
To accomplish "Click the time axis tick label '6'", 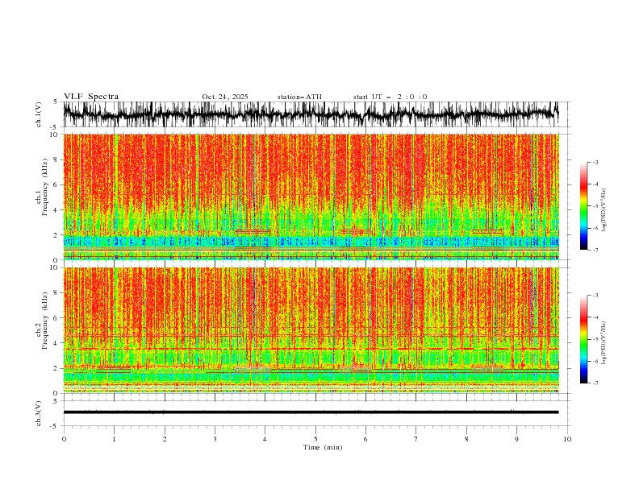I will (x=365, y=439).
